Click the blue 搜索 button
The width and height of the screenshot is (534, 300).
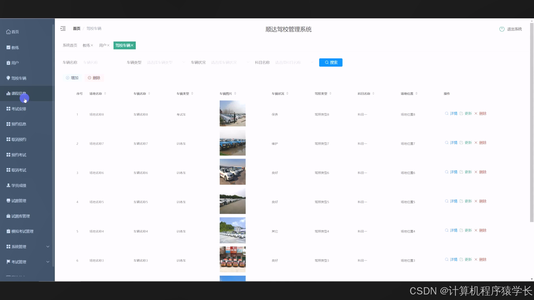pyautogui.click(x=331, y=62)
